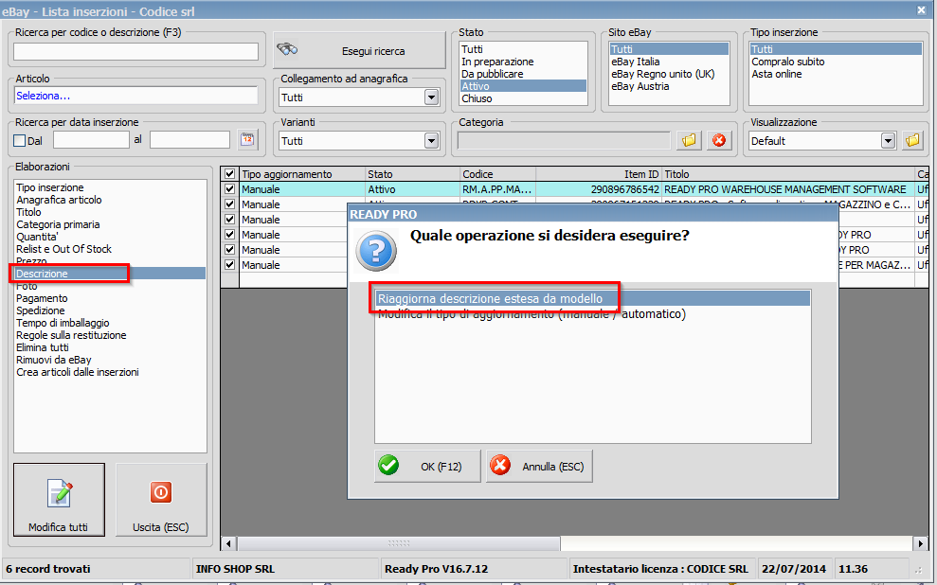
Task: Select Asta online insertion type
Action: click(x=836, y=74)
